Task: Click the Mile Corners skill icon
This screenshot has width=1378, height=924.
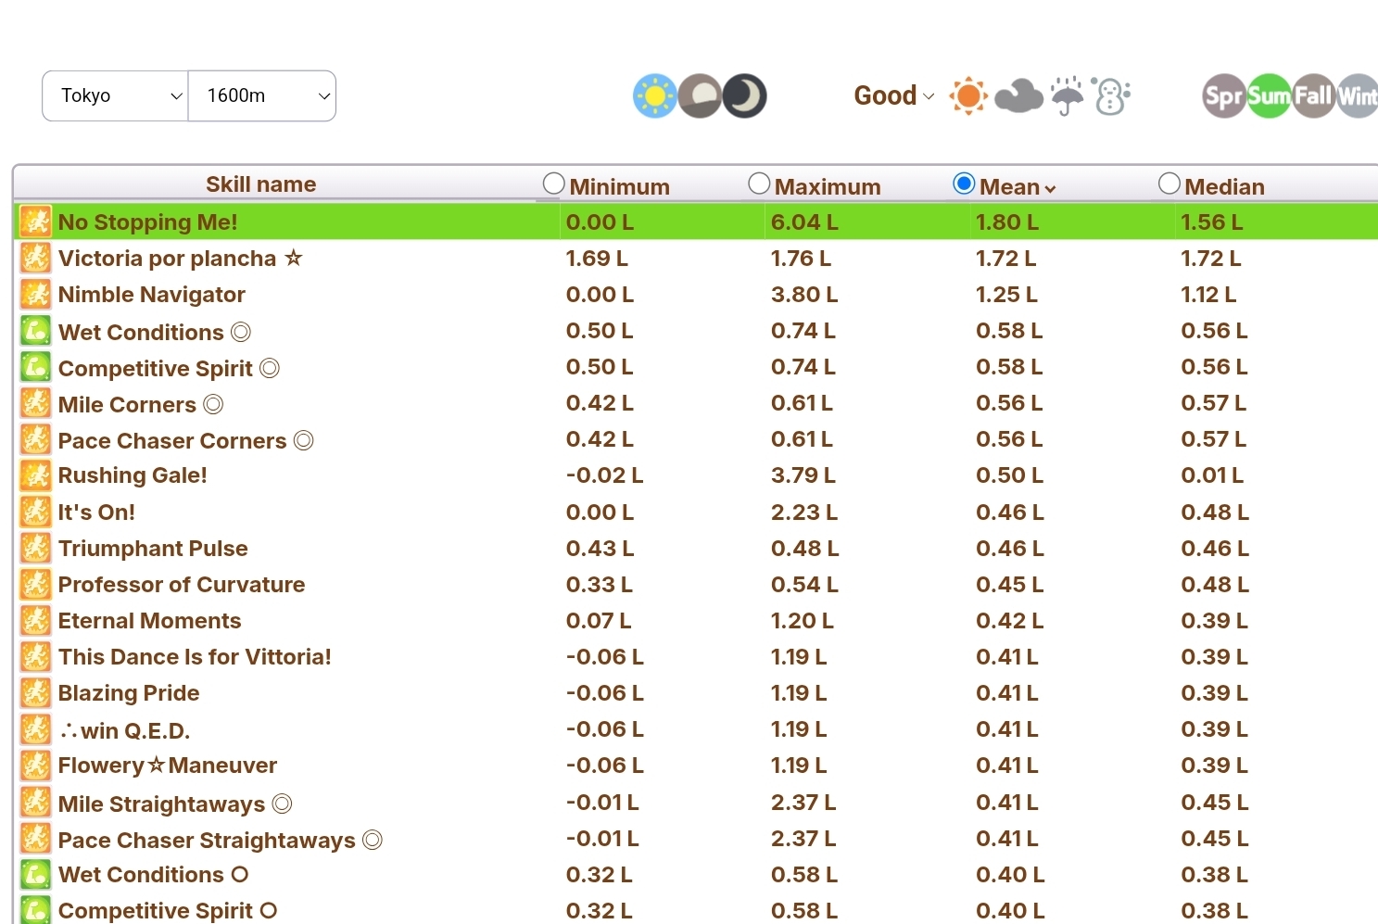Action: point(35,403)
